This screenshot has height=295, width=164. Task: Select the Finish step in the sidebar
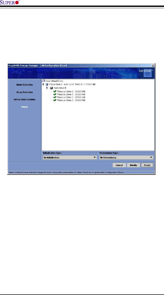point(24,107)
